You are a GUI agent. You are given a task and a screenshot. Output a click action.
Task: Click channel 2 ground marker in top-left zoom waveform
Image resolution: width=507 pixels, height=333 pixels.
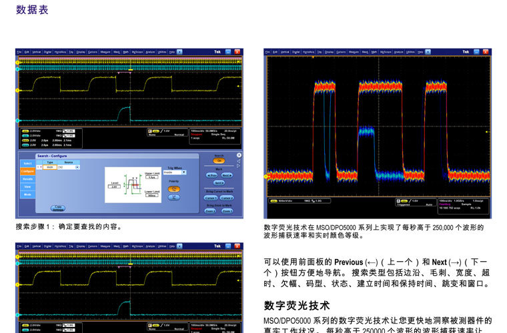pyautogui.click(x=17, y=121)
